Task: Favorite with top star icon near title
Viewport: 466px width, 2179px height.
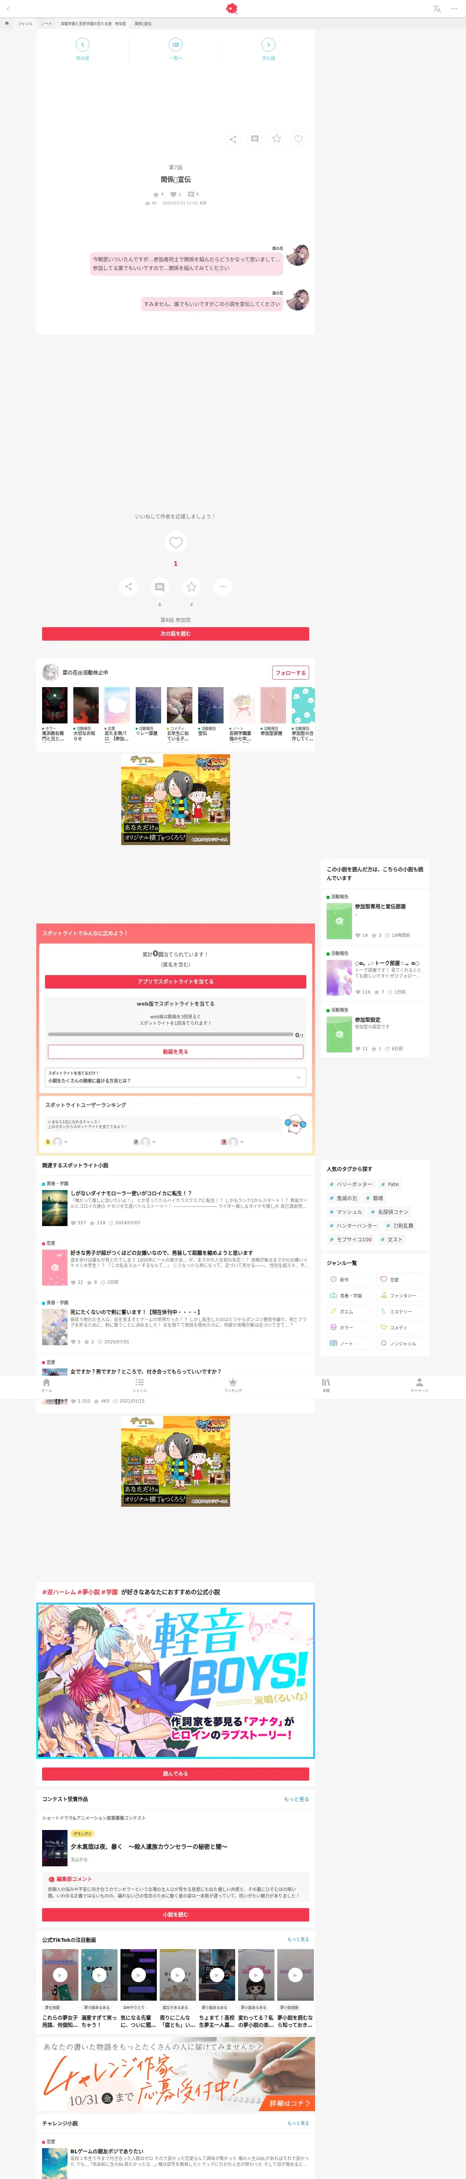Action: (277, 138)
